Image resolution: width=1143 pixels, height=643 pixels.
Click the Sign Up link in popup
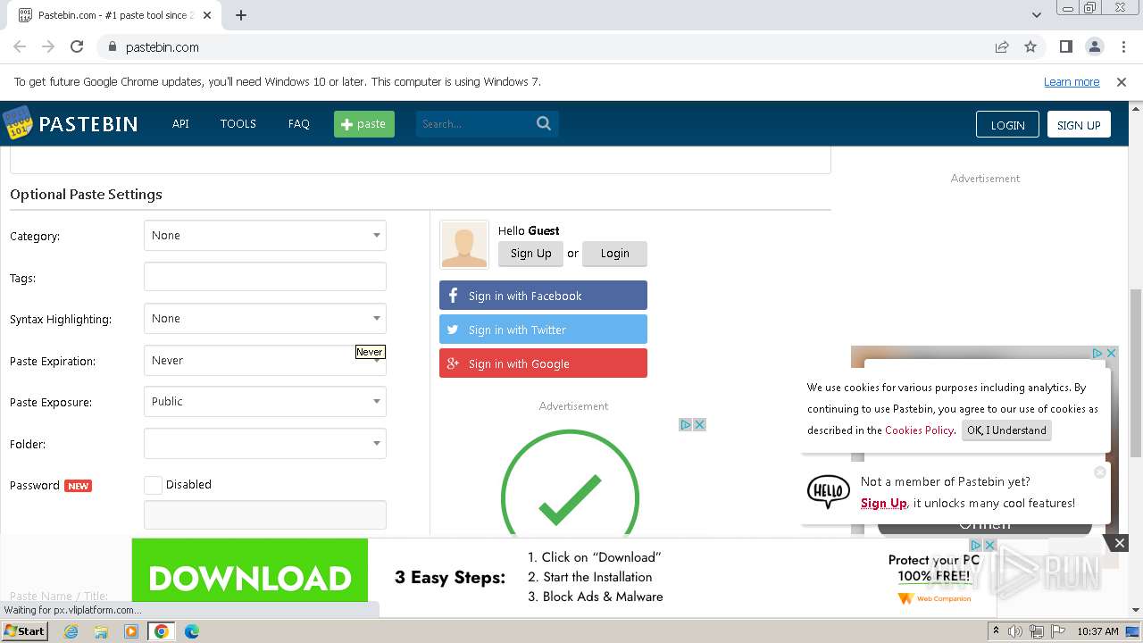pyautogui.click(x=884, y=503)
